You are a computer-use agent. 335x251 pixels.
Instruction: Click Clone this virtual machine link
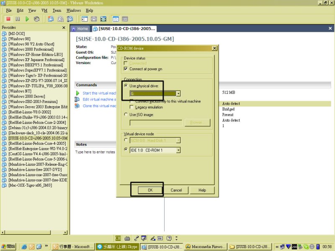pyautogui.click(x=100, y=106)
